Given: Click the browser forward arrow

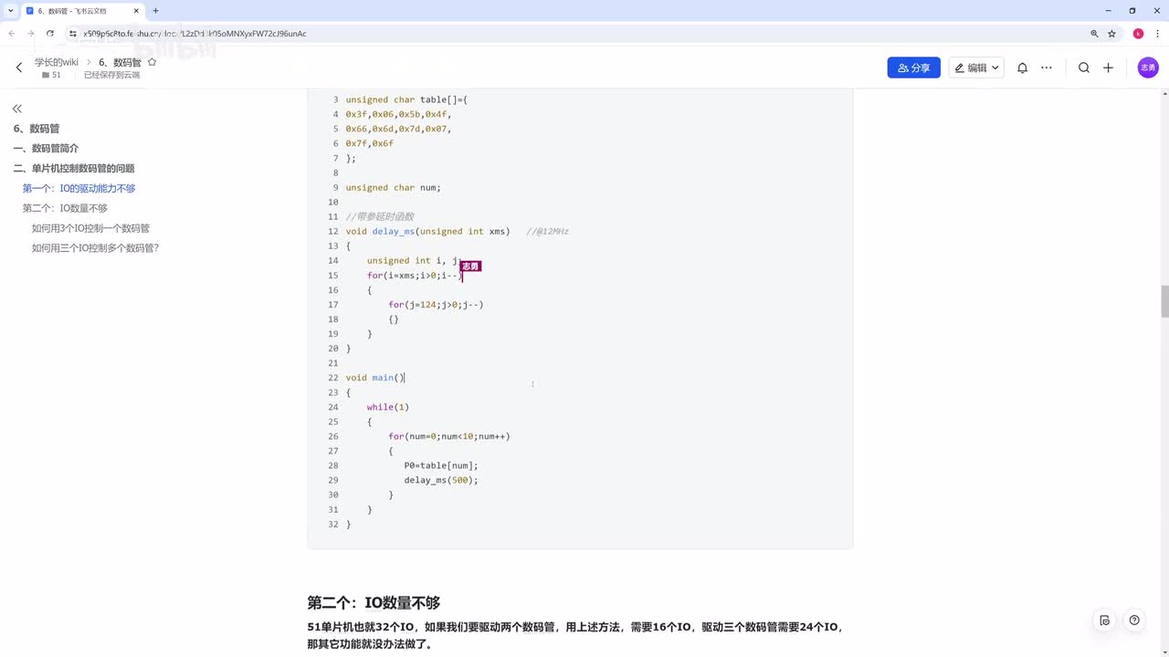Looking at the screenshot, I should (30, 34).
